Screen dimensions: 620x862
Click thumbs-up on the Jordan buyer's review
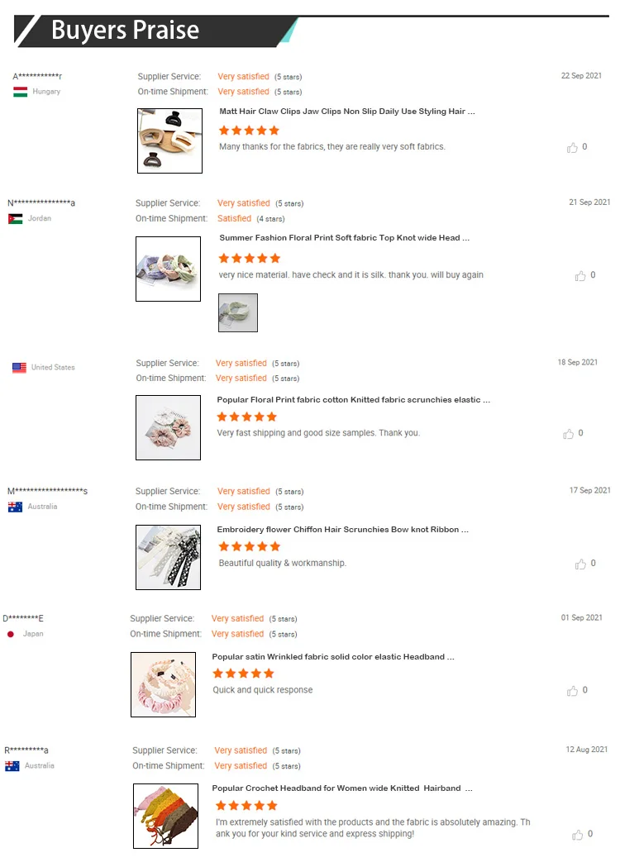point(580,276)
